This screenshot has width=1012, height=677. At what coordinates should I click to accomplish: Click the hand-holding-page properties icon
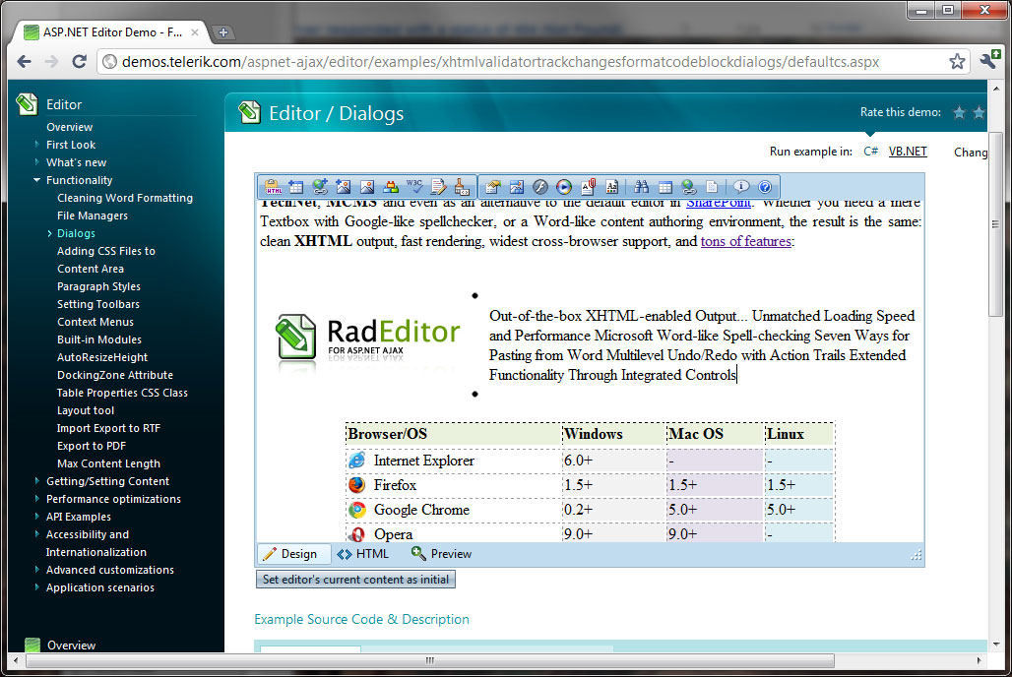click(494, 187)
